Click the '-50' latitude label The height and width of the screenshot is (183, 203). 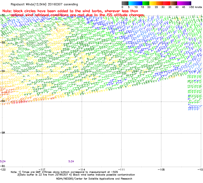[x=2, y=15]
